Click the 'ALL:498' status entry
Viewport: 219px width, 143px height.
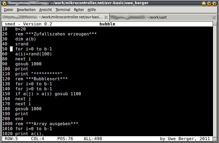click(93, 139)
